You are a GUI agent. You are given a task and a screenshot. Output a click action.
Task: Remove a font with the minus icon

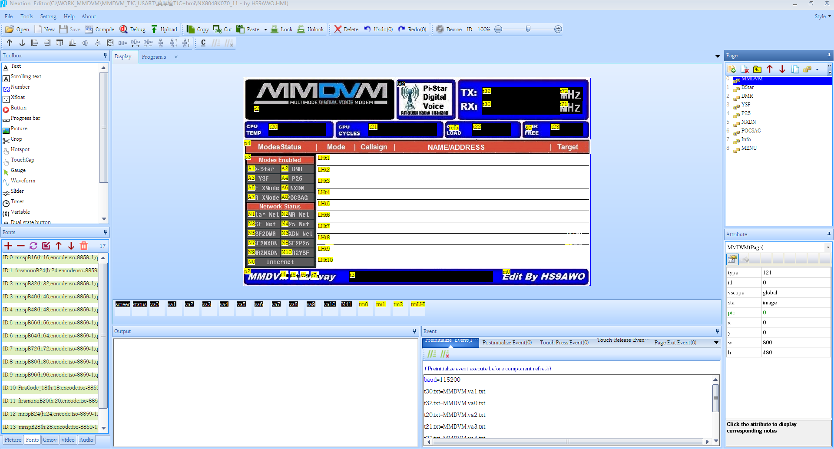20,246
